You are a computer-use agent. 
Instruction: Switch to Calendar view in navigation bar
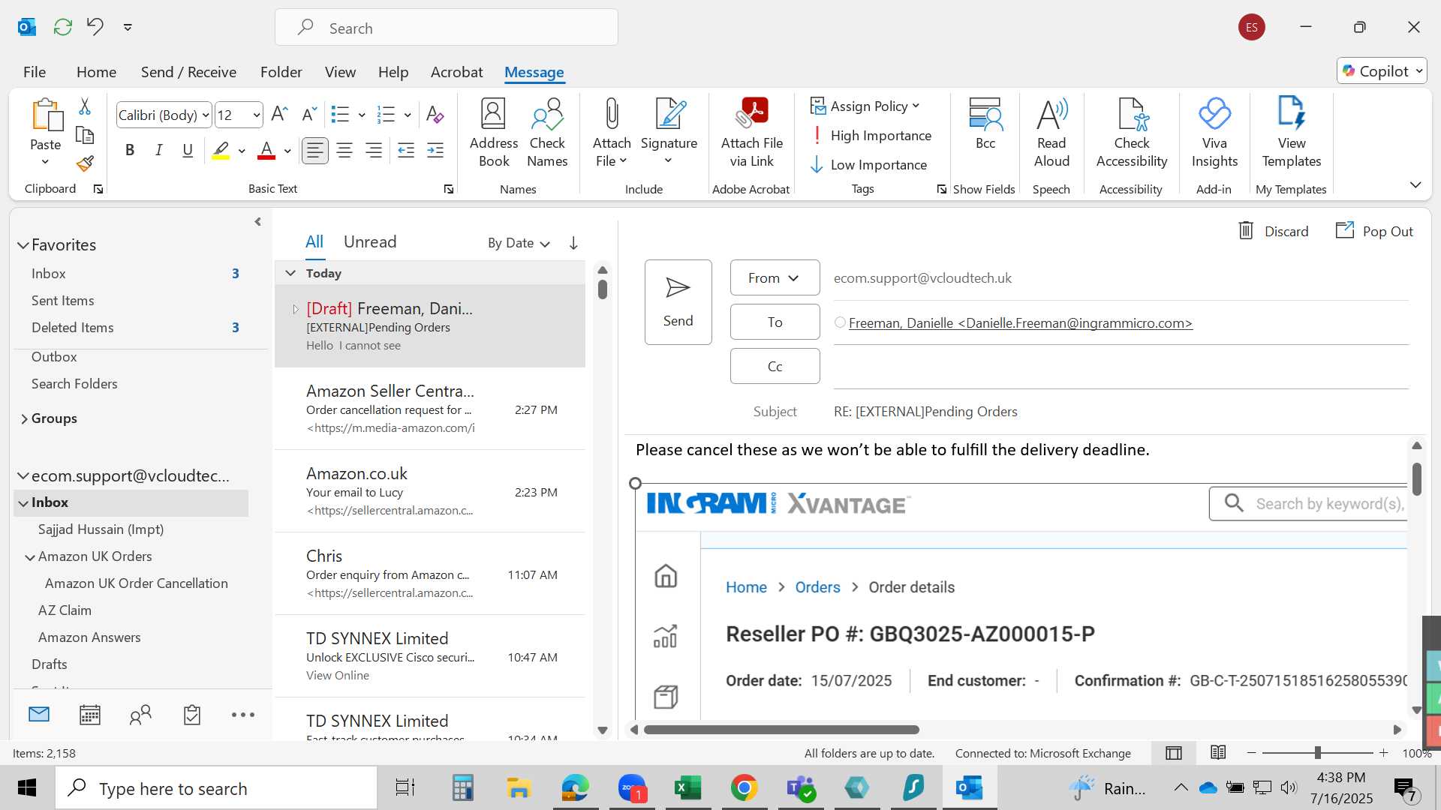tap(90, 715)
